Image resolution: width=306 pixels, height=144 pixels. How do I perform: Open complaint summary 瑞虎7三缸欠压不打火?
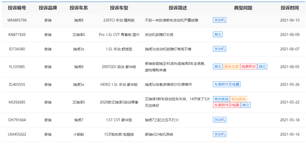162,120
